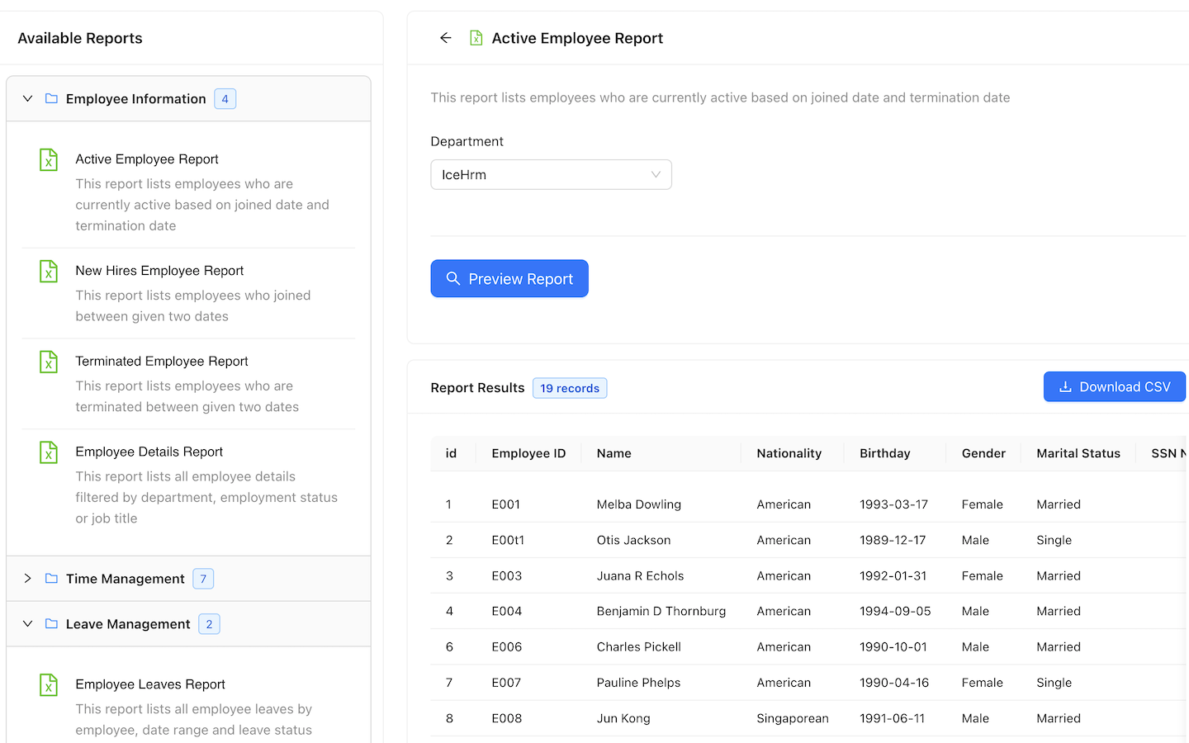
Task: Click the Excel icon in the Active Employee Report title
Action: (x=476, y=37)
